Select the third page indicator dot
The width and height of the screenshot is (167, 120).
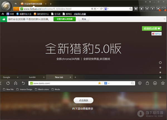coord(160,72)
